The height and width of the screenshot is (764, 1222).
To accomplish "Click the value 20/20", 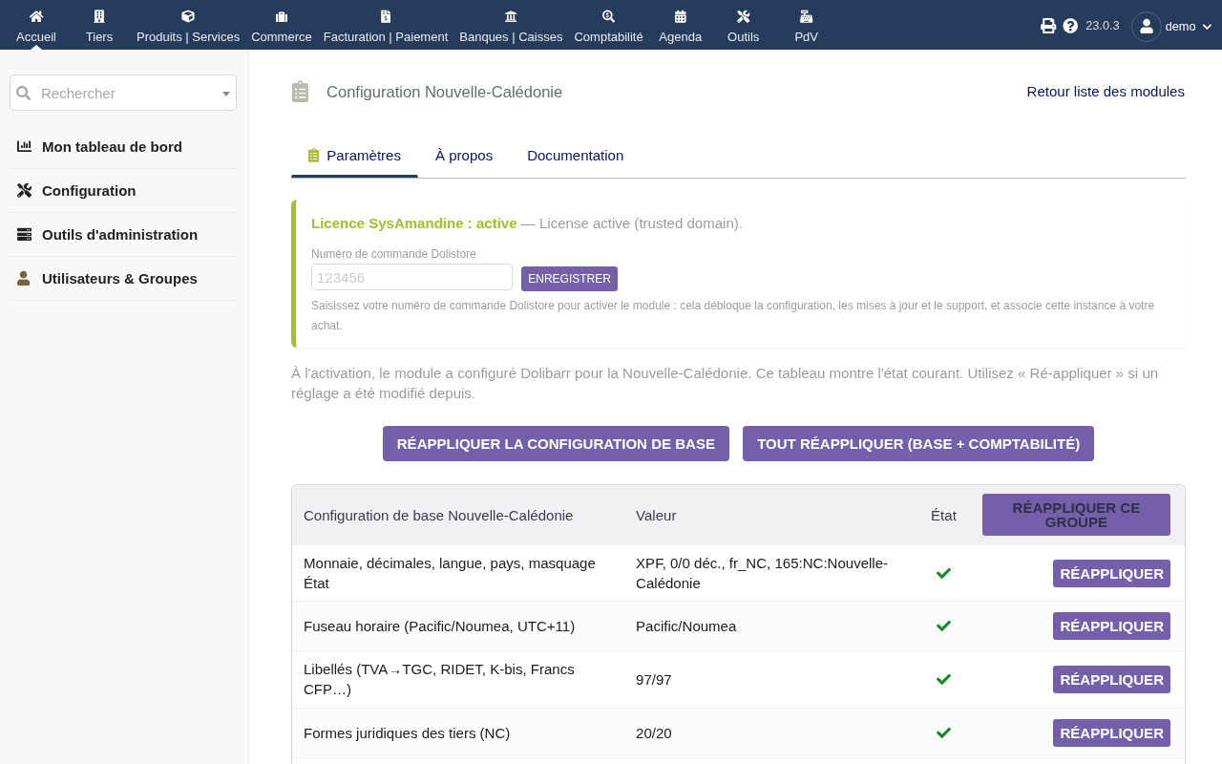I will (654, 733).
